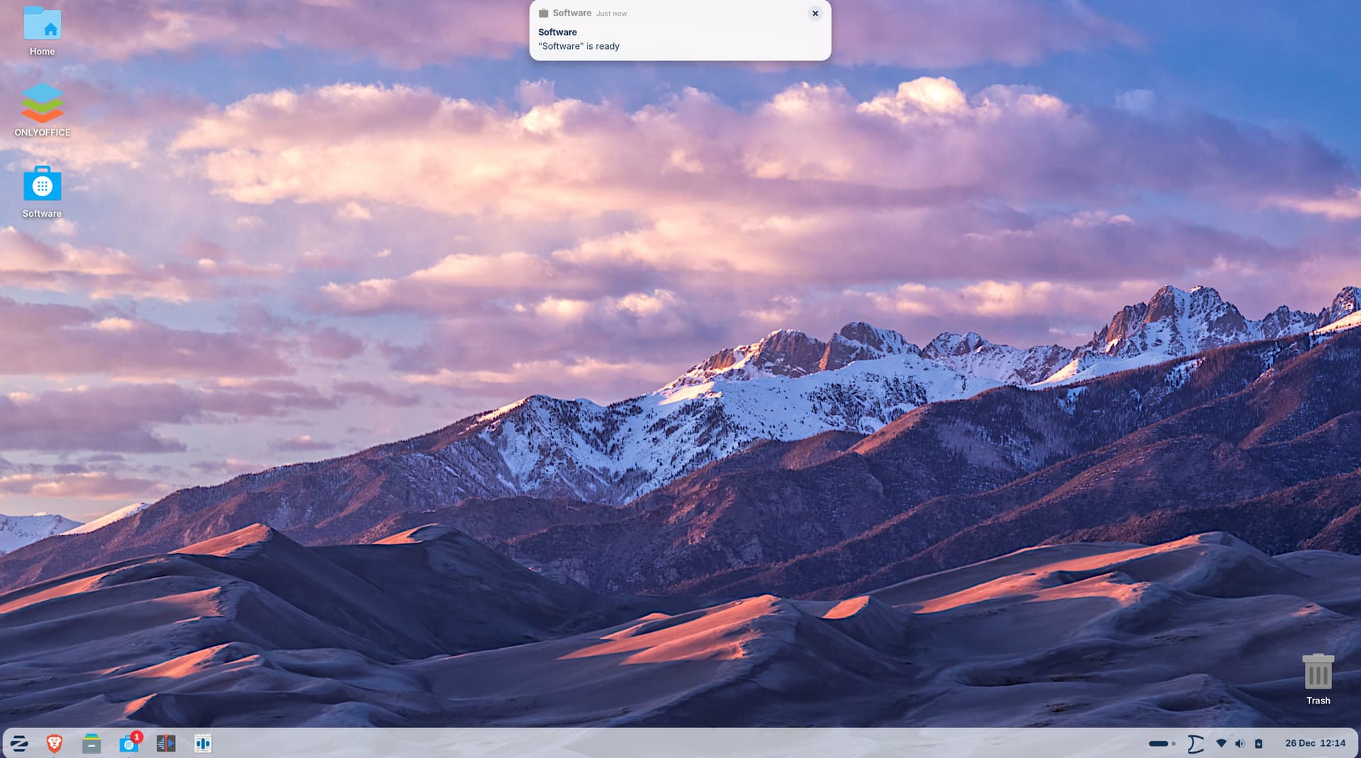Switch to the second workspace dot
1361x758 pixels.
coord(1174,743)
